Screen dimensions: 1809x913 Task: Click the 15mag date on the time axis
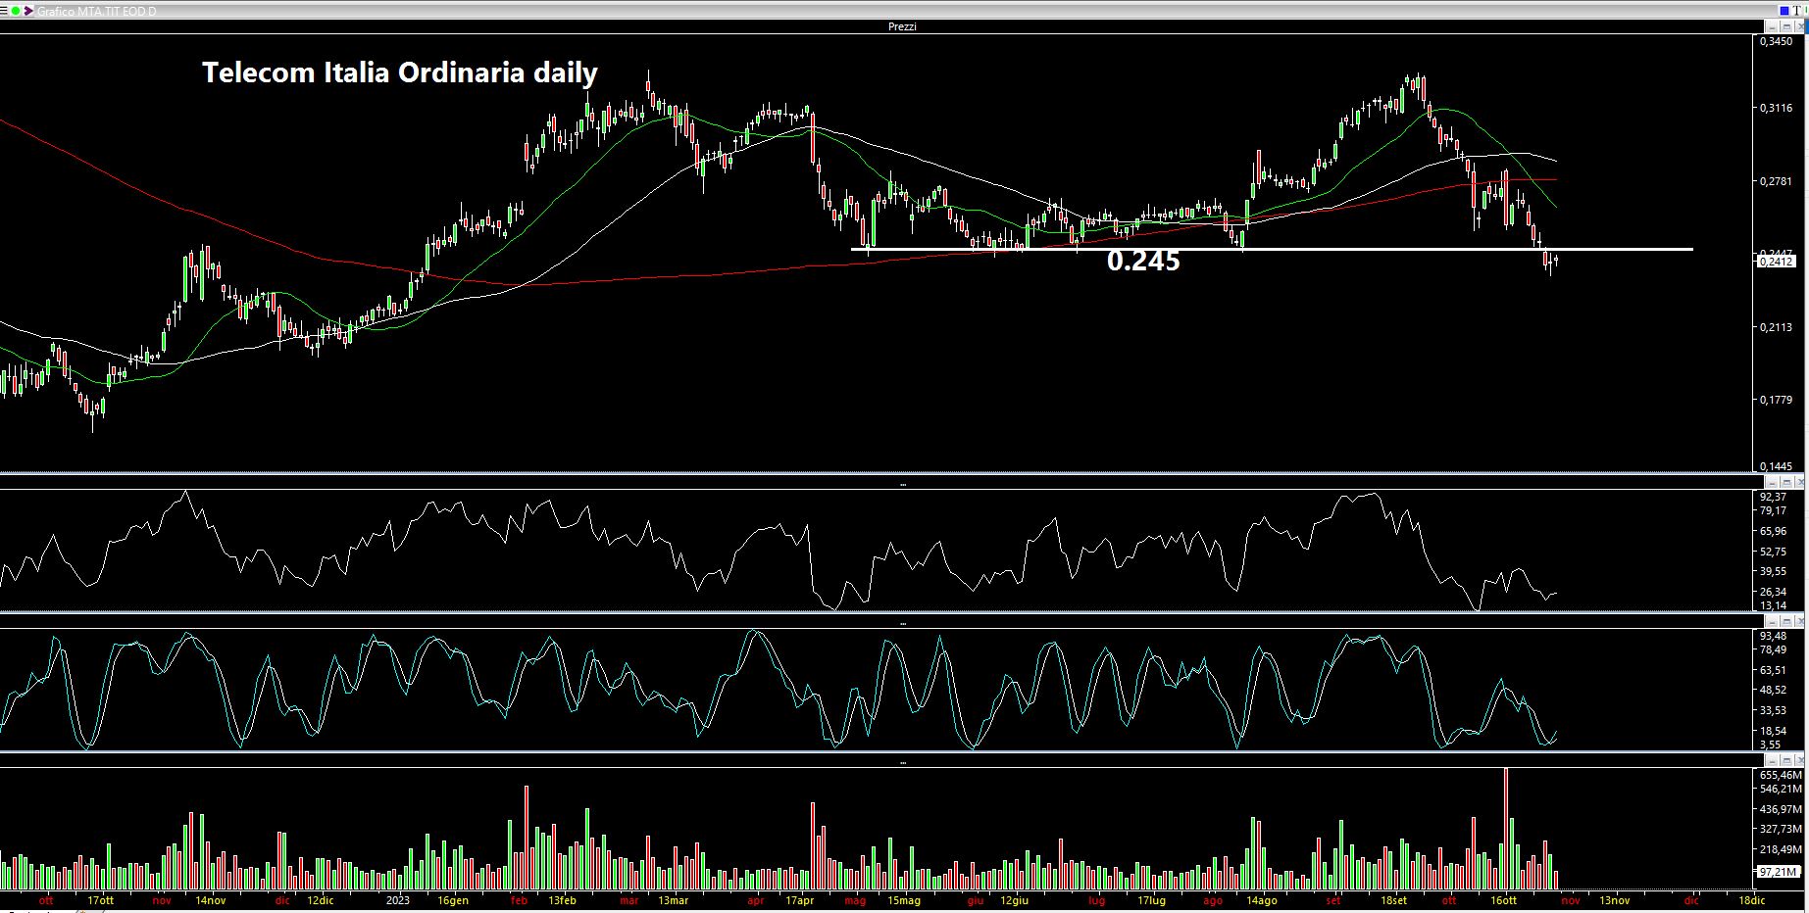tap(903, 900)
